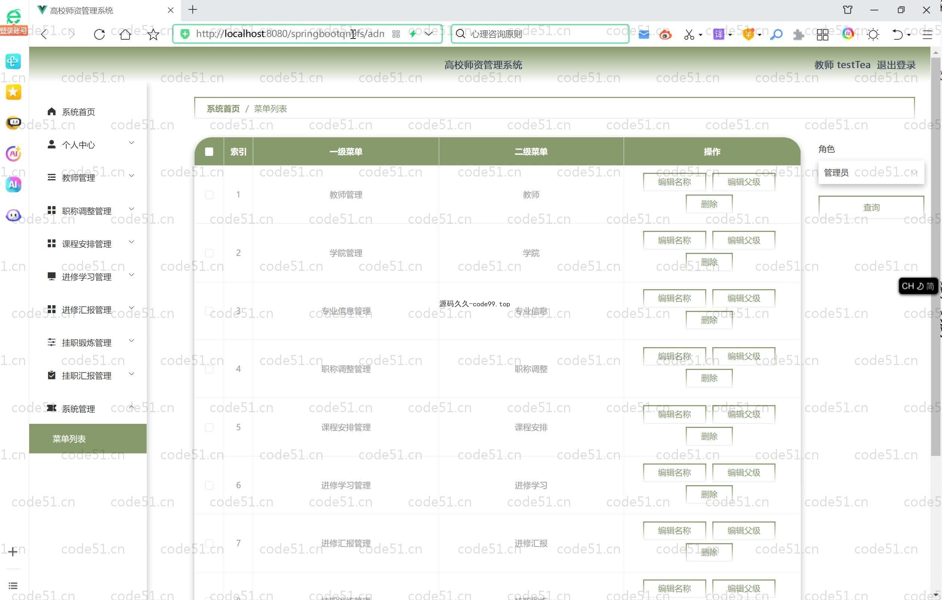This screenshot has width=942, height=600.
Task: Click 删除 for 课程安排管理 row
Action: click(709, 436)
